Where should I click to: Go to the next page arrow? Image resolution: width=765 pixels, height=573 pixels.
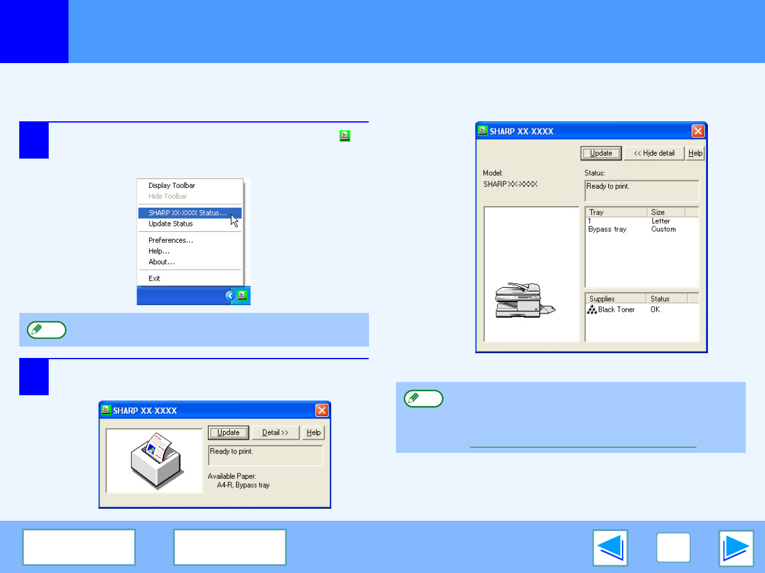(736, 548)
